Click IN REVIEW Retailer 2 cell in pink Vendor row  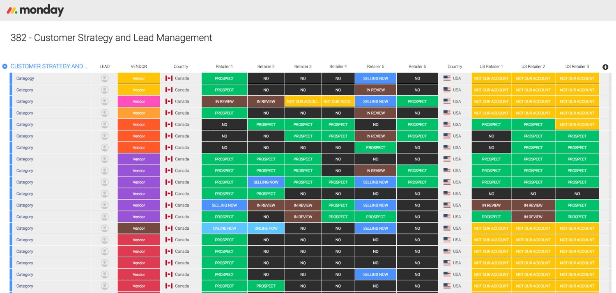(x=266, y=101)
